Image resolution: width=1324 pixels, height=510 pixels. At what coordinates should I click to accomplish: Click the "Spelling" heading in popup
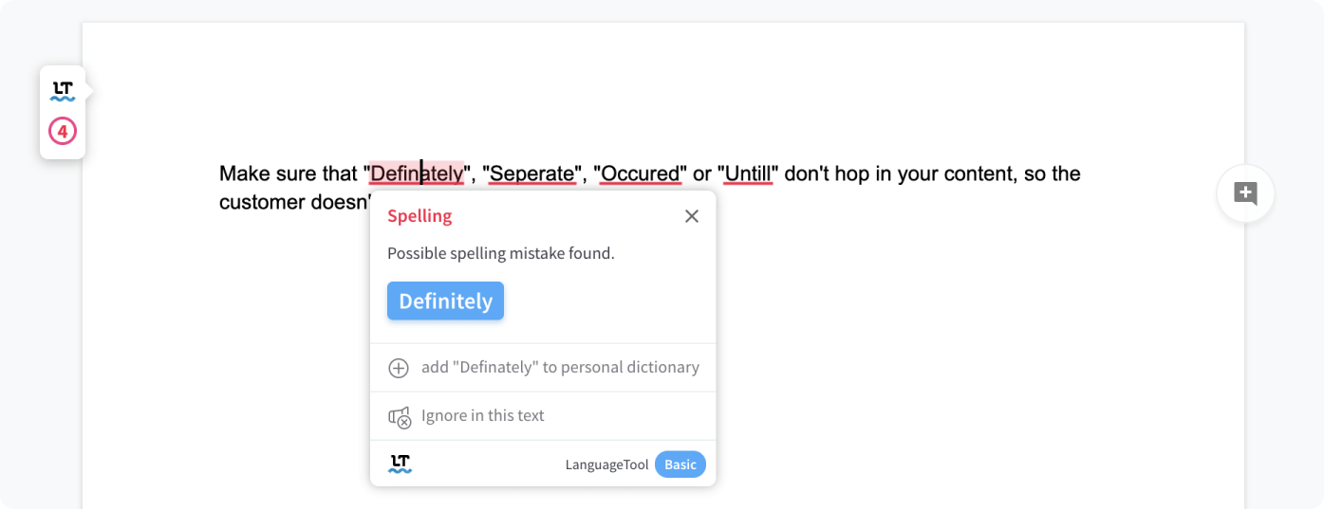[x=420, y=216]
